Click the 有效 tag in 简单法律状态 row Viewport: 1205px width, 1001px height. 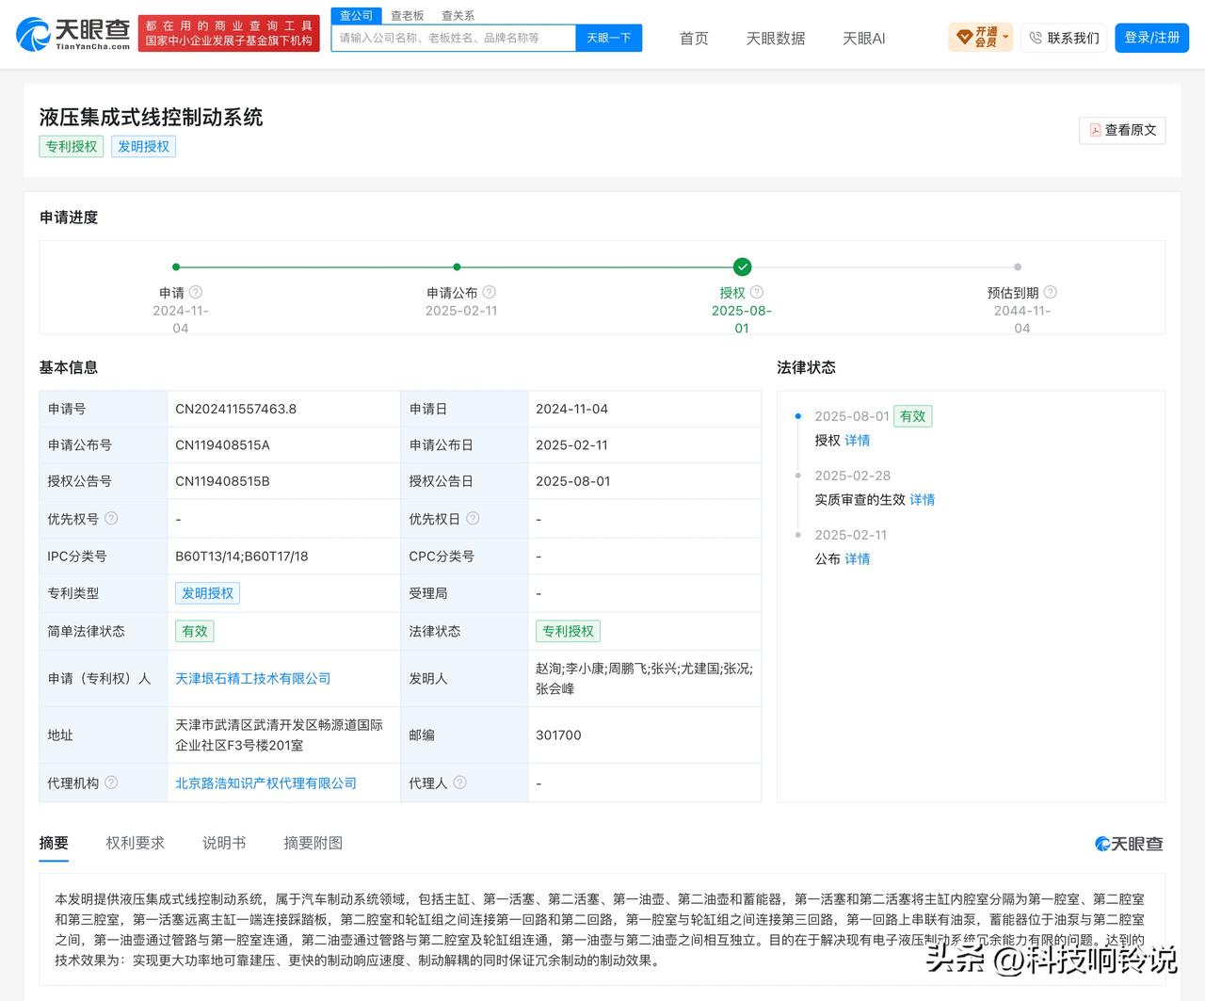(194, 631)
